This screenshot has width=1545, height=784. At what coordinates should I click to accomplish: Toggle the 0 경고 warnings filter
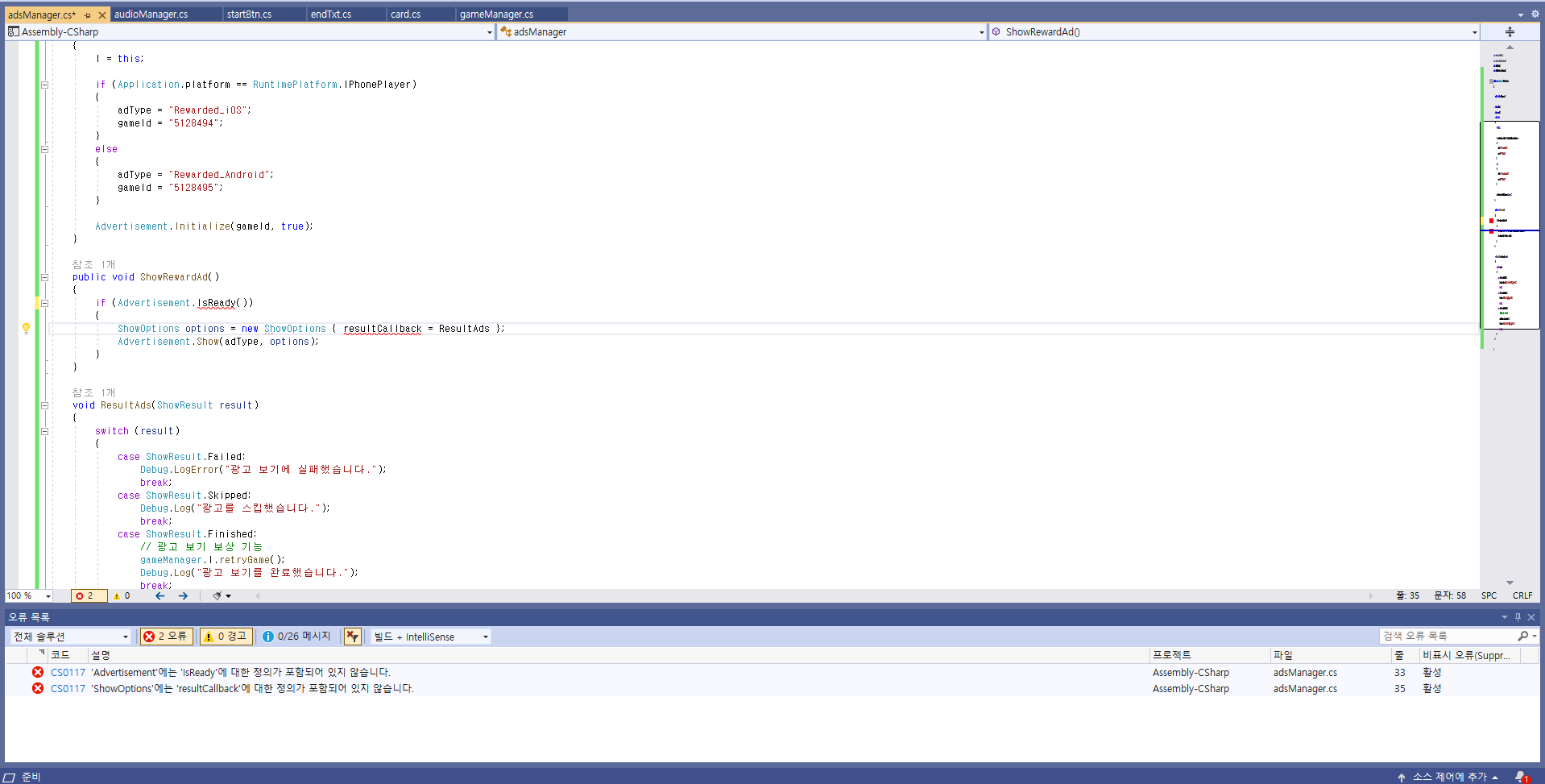(x=226, y=637)
